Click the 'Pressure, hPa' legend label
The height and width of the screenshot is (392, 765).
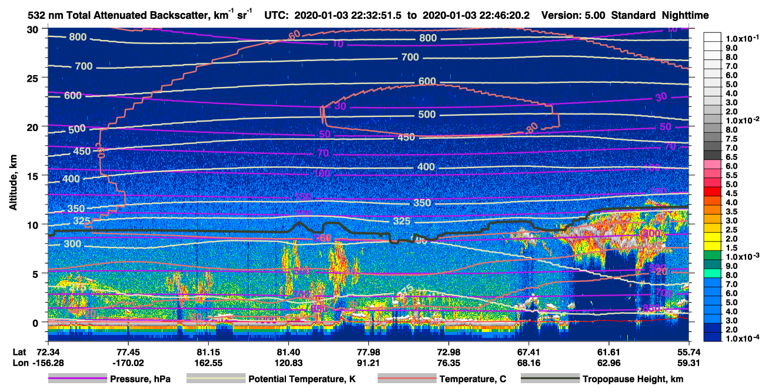pyautogui.click(x=140, y=379)
